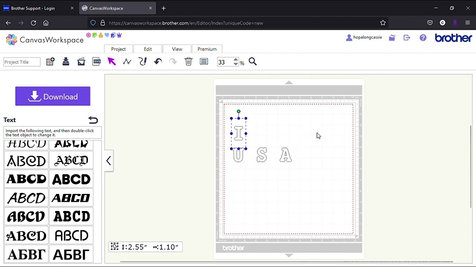The width and height of the screenshot is (476, 267).
Task: Add a new pattern with the grid-plus icon
Action: (x=50, y=62)
